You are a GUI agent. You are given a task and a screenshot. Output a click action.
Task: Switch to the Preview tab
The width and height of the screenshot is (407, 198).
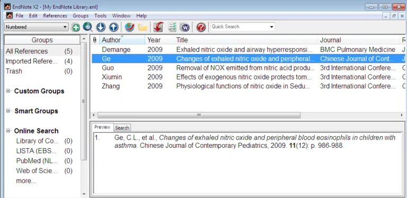pos(102,127)
